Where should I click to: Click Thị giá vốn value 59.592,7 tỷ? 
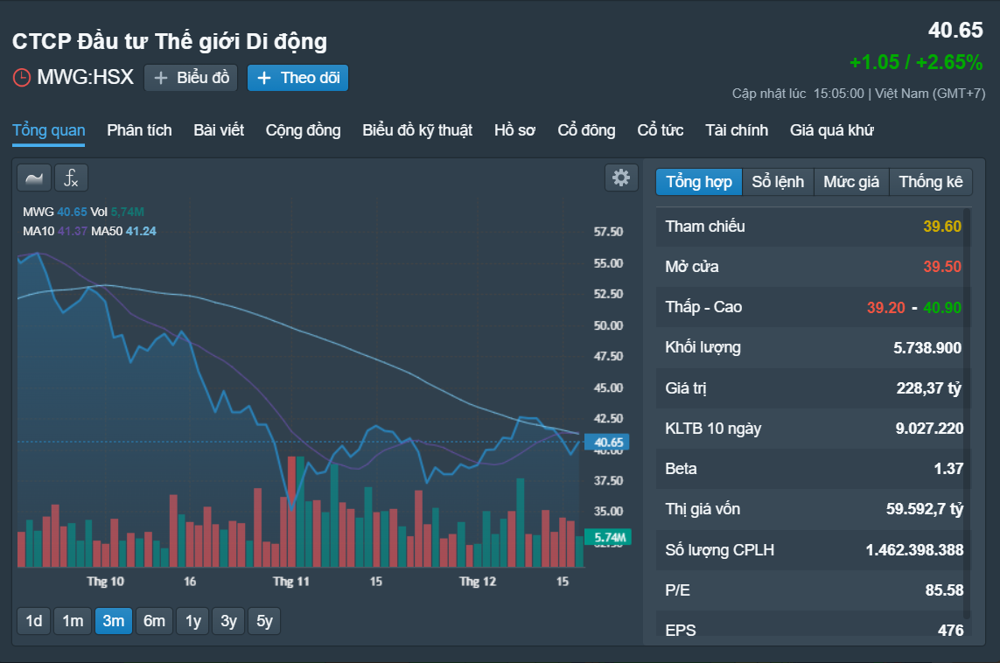click(x=925, y=509)
